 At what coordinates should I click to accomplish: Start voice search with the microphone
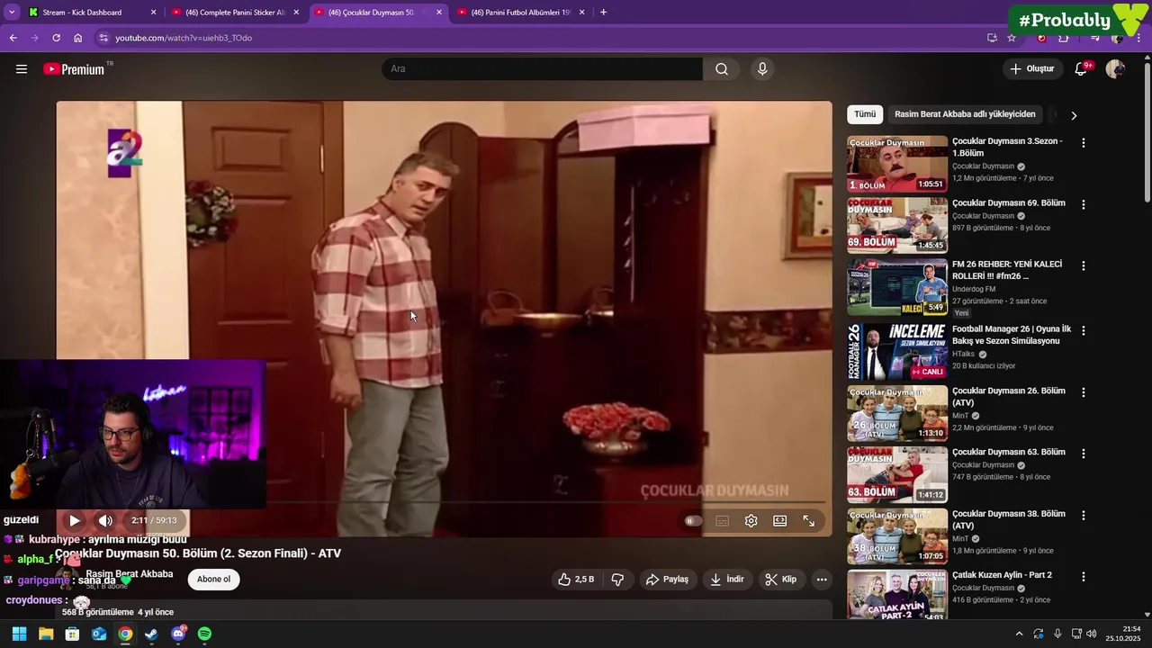point(762,69)
